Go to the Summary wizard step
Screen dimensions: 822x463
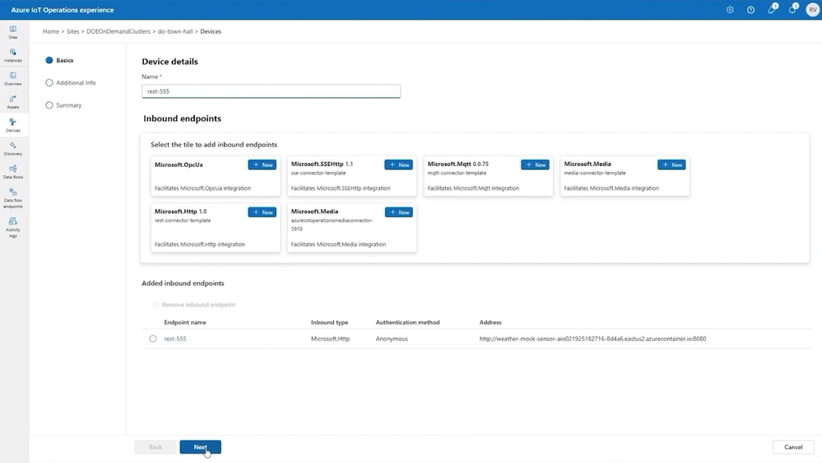[63, 105]
